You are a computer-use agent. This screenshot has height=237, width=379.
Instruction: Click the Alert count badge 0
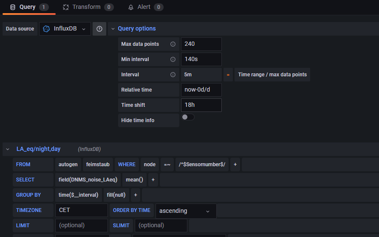coord(158,7)
